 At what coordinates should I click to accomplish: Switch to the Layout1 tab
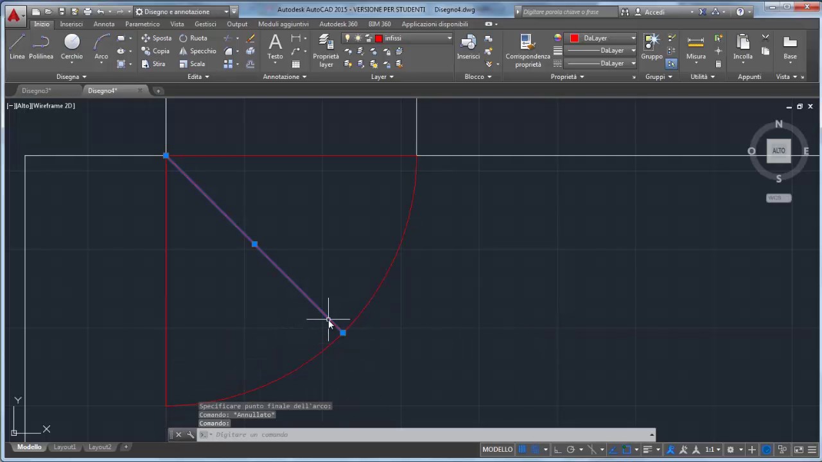click(x=64, y=447)
